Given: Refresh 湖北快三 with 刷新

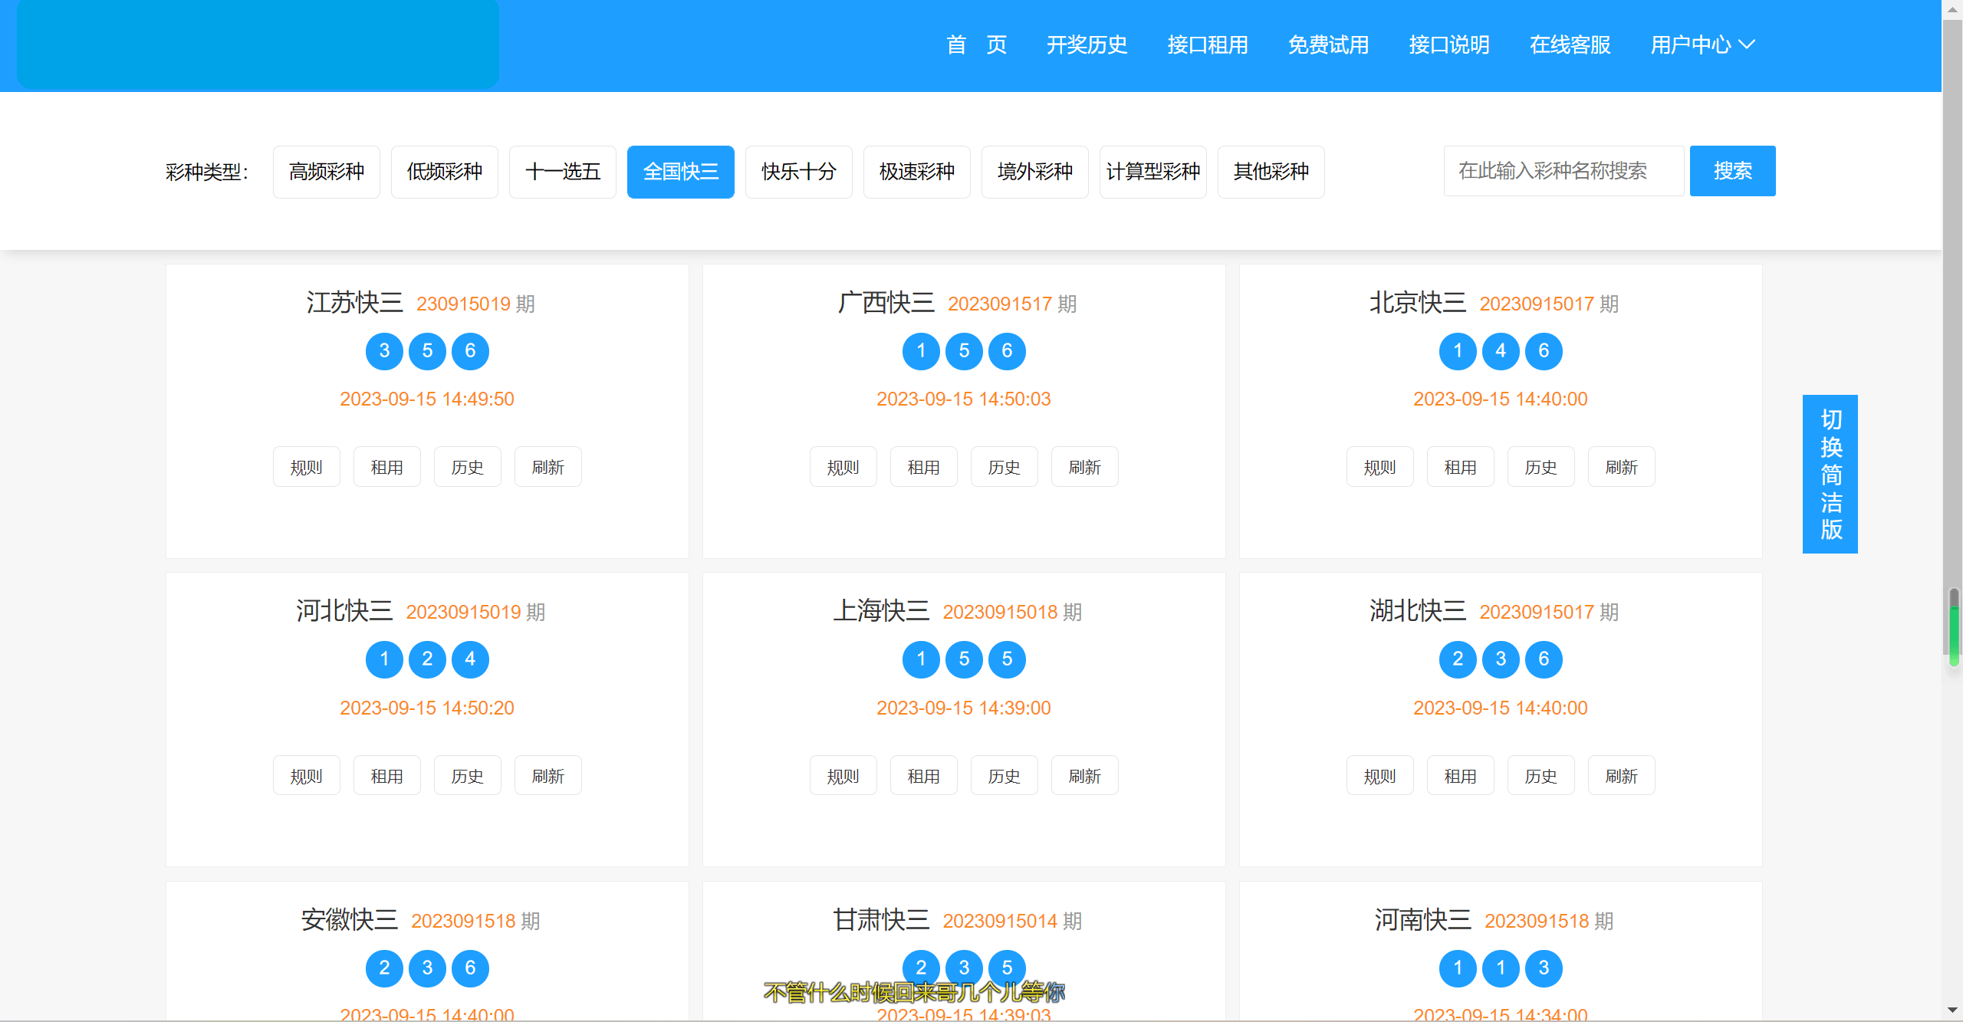Looking at the screenshot, I should [x=1622, y=776].
